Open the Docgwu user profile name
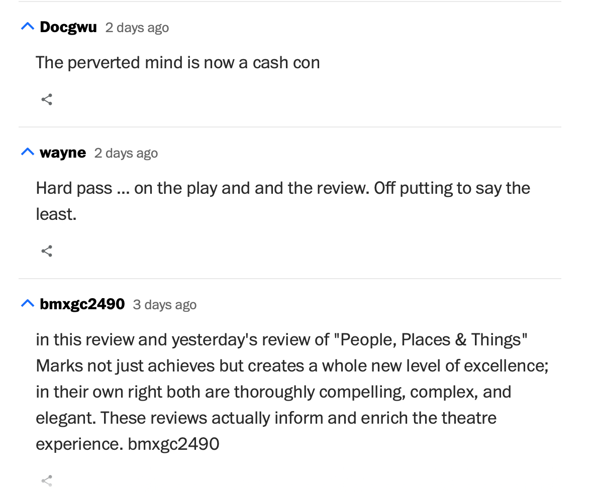Image resolution: width=595 pixels, height=500 pixels. pos(68,27)
